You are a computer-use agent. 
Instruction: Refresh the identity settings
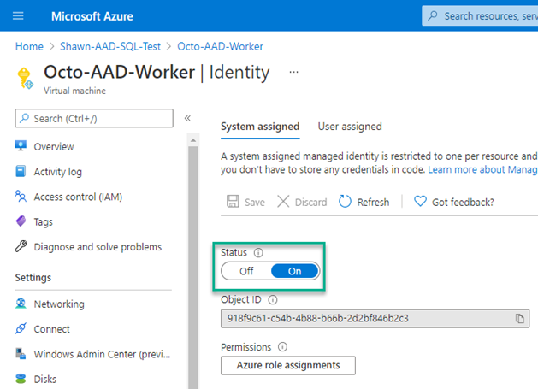tap(364, 202)
